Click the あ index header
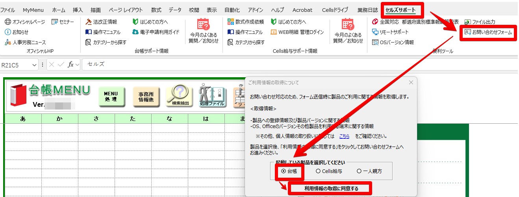This screenshot has width=519, height=197. [23, 118]
